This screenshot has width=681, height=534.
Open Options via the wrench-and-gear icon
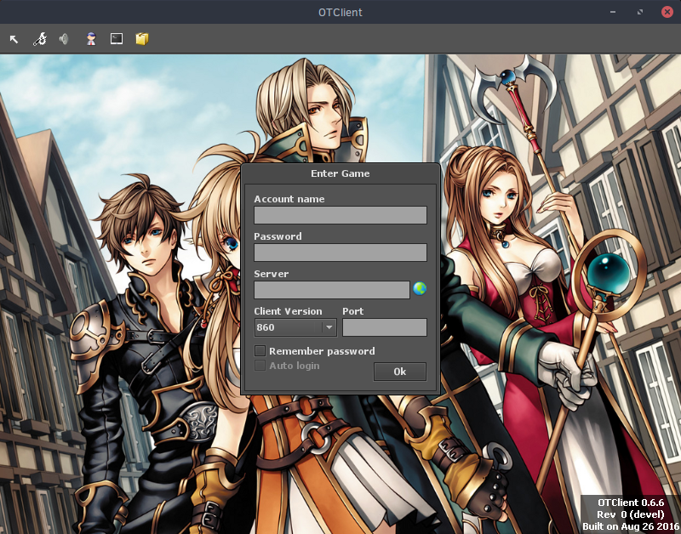coord(40,39)
